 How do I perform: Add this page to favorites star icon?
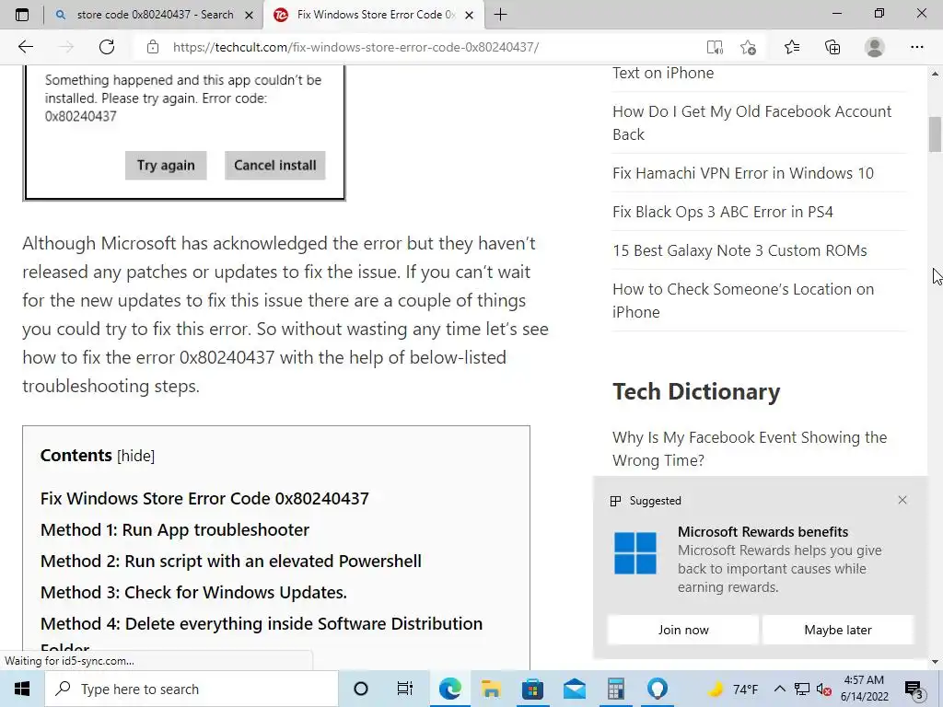click(x=748, y=47)
